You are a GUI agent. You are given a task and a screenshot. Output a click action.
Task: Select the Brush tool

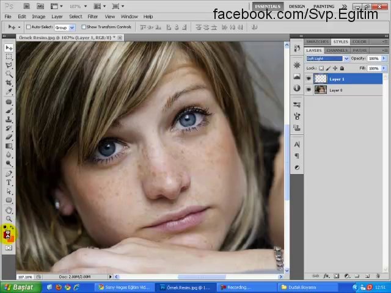pyautogui.click(x=9, y=110)
